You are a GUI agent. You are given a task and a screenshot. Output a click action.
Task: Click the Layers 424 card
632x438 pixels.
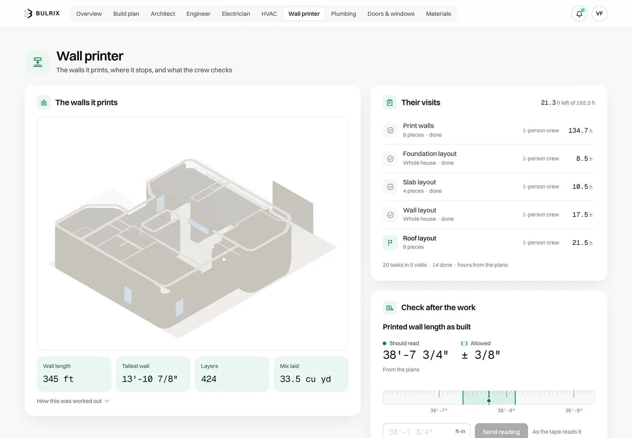[232, 374]
